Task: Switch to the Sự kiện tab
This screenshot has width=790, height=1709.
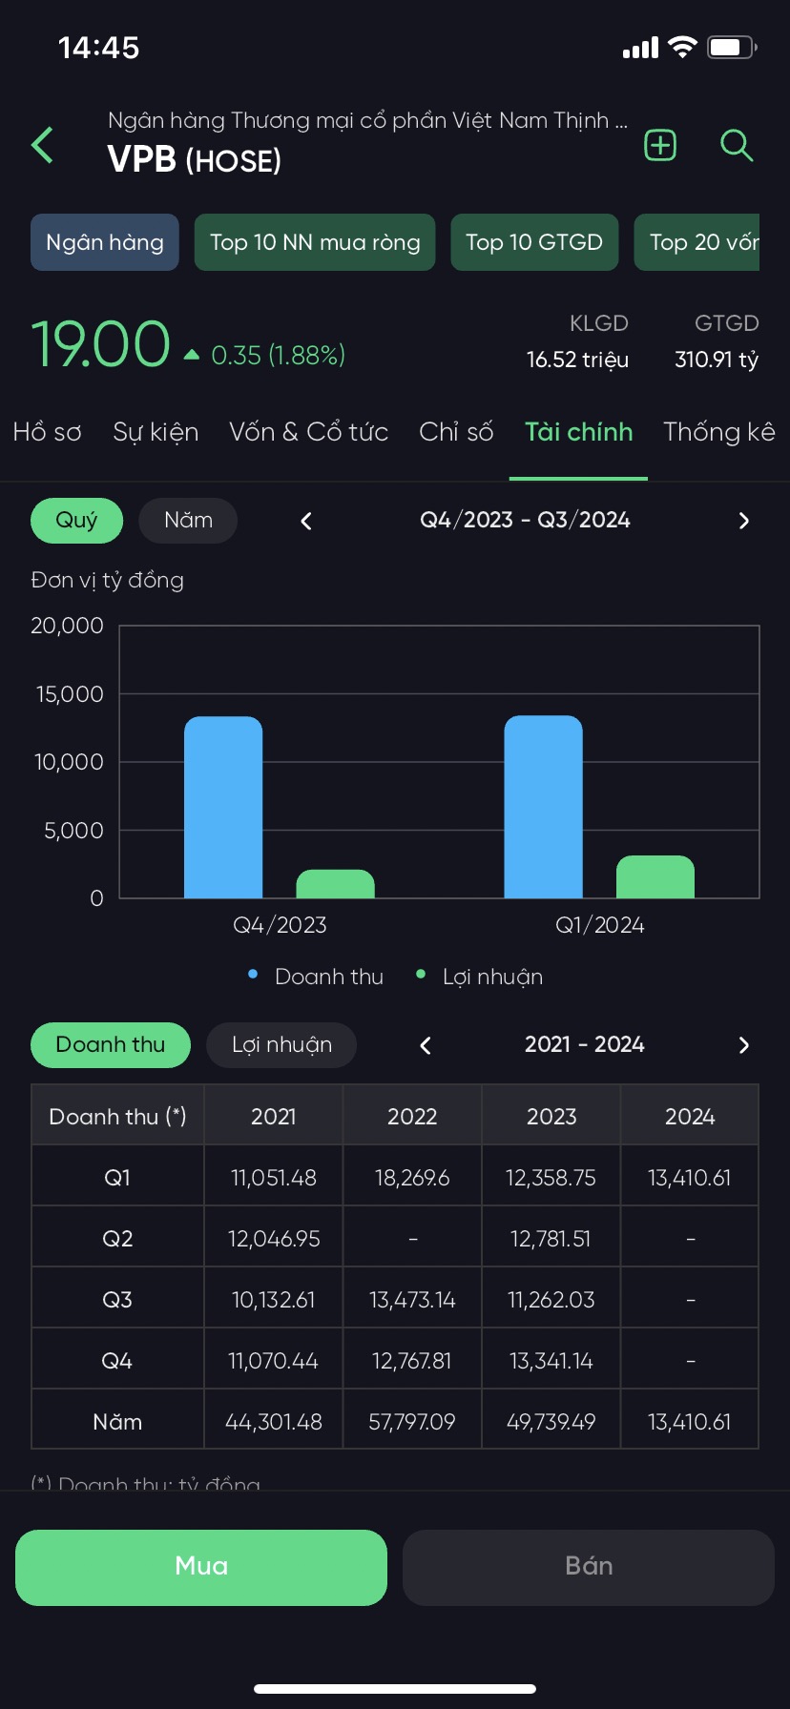Action: coord(156,432)
